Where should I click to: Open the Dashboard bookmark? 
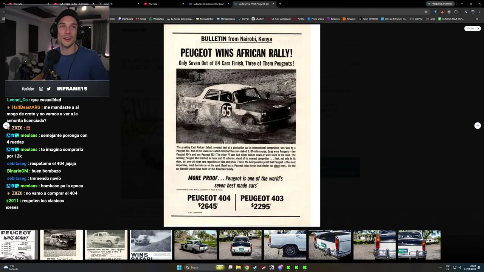click(x=126, y=19)
